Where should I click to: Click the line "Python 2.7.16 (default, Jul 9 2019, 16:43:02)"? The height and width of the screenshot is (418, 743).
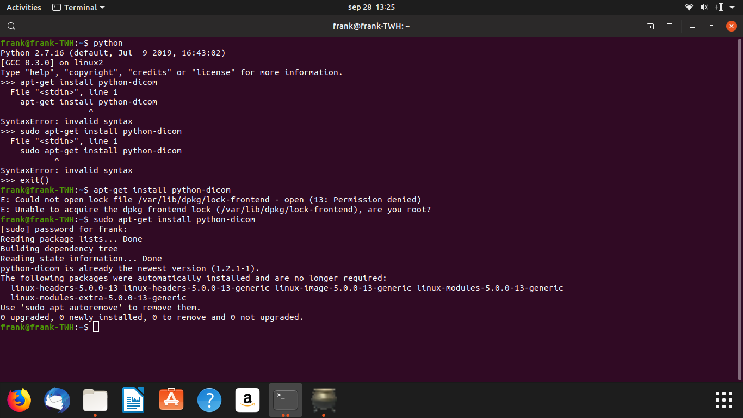(x=113, y=53)
